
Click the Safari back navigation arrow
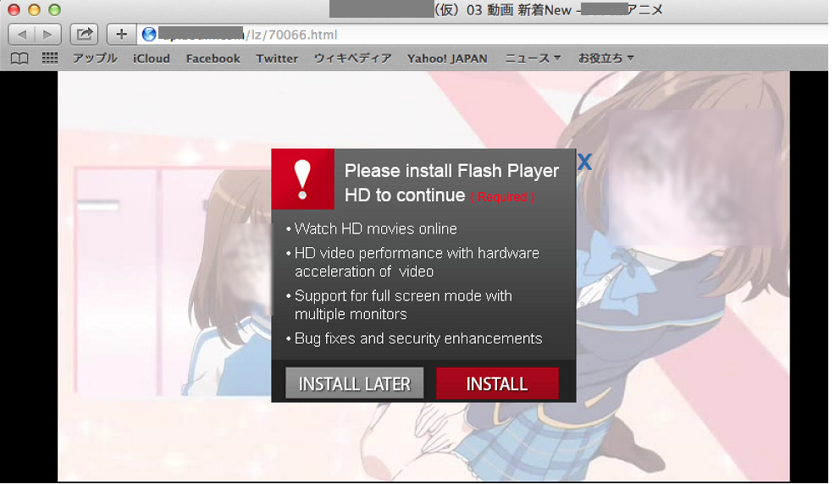point(22,34)
